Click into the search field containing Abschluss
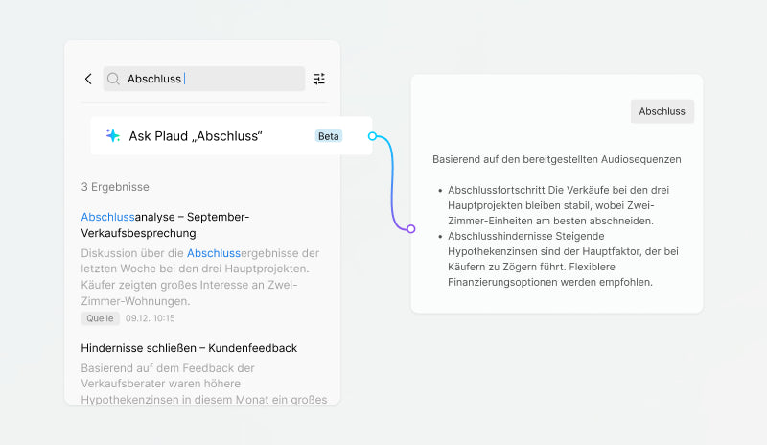This screenshot has width=767, height=445. (211, 79)
